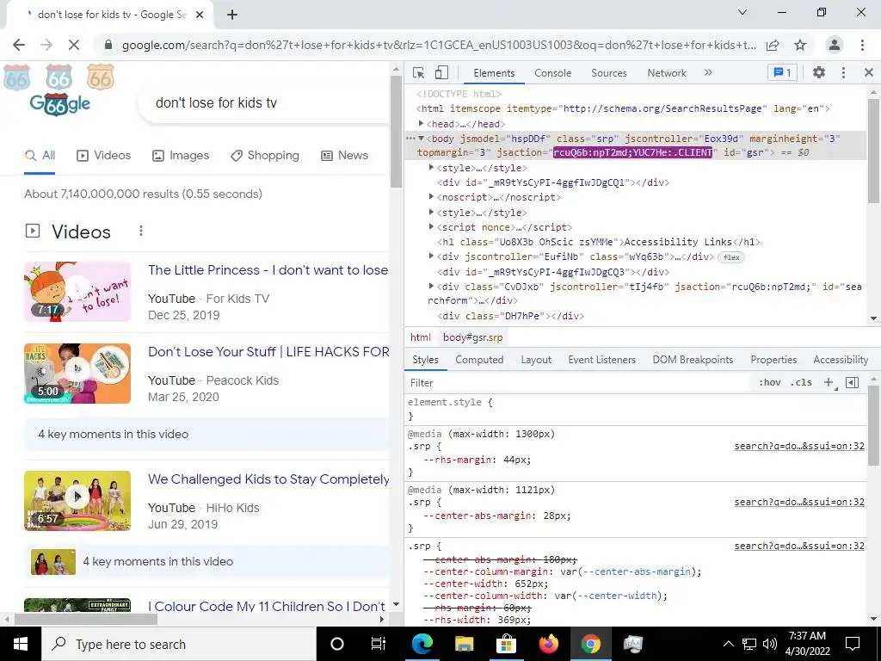881x661 pixels.
Task: Click the site lock icon
Action: 109,45
